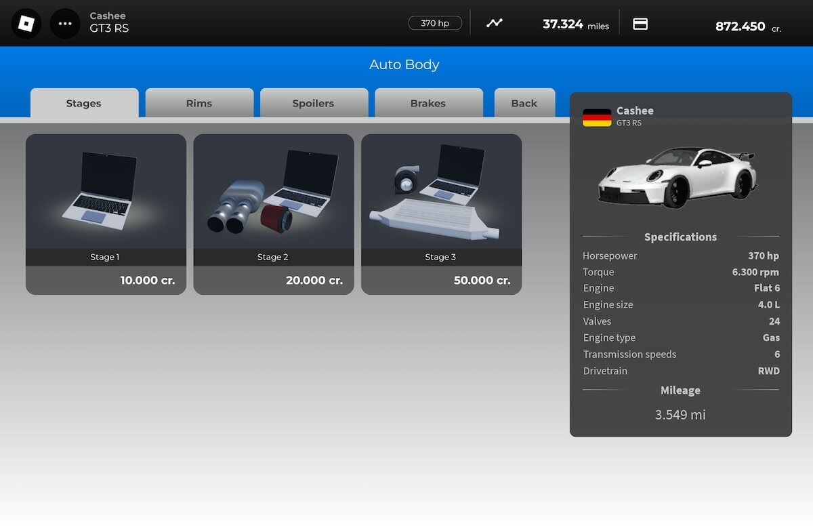Open the Spoilers tab
This screenshot has width=813, height=528.
(313, 104)
